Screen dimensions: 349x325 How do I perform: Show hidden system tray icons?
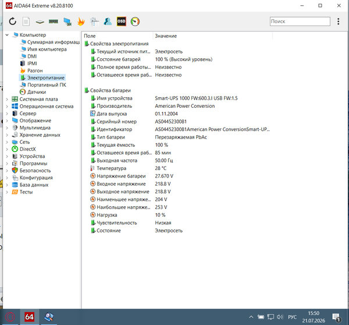(251, 317)
